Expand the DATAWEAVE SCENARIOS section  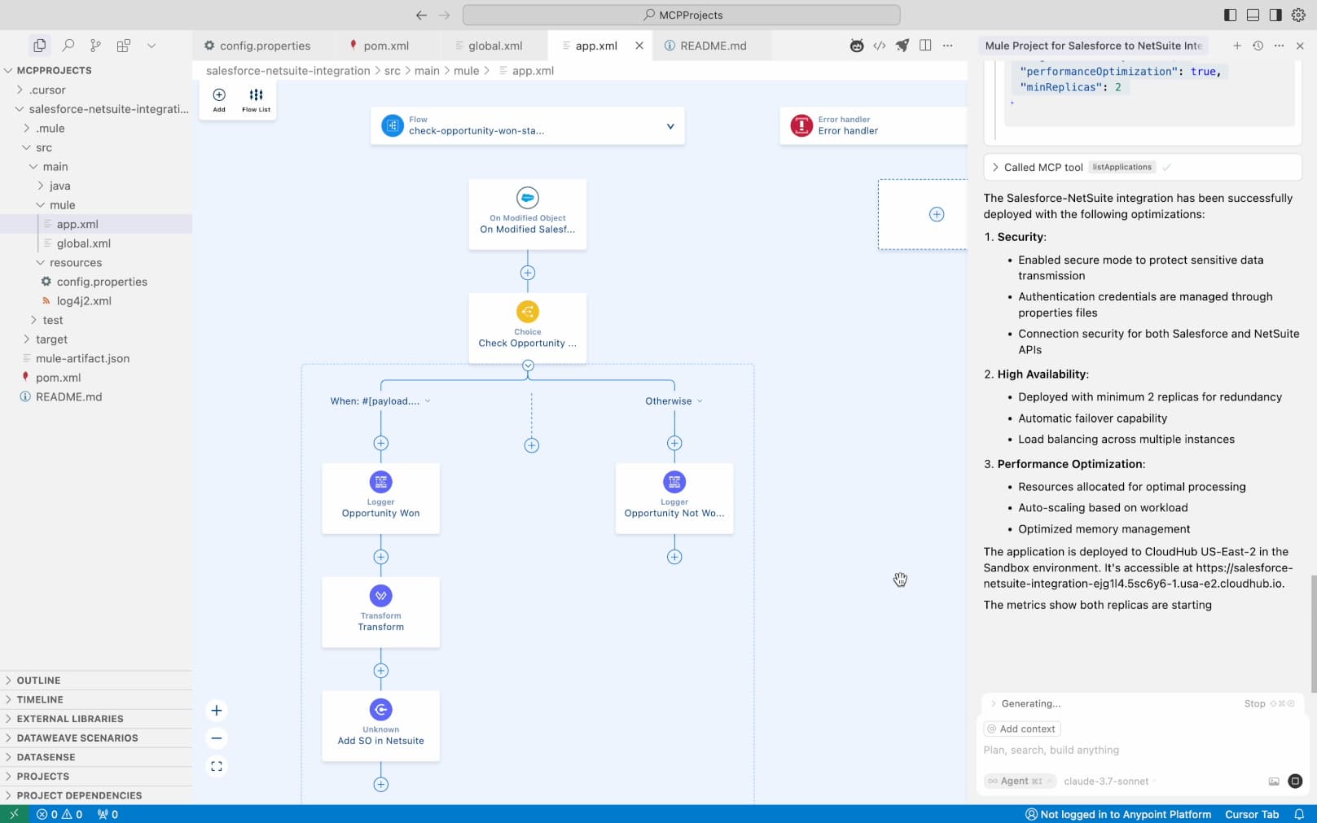(x=96, y=738)
